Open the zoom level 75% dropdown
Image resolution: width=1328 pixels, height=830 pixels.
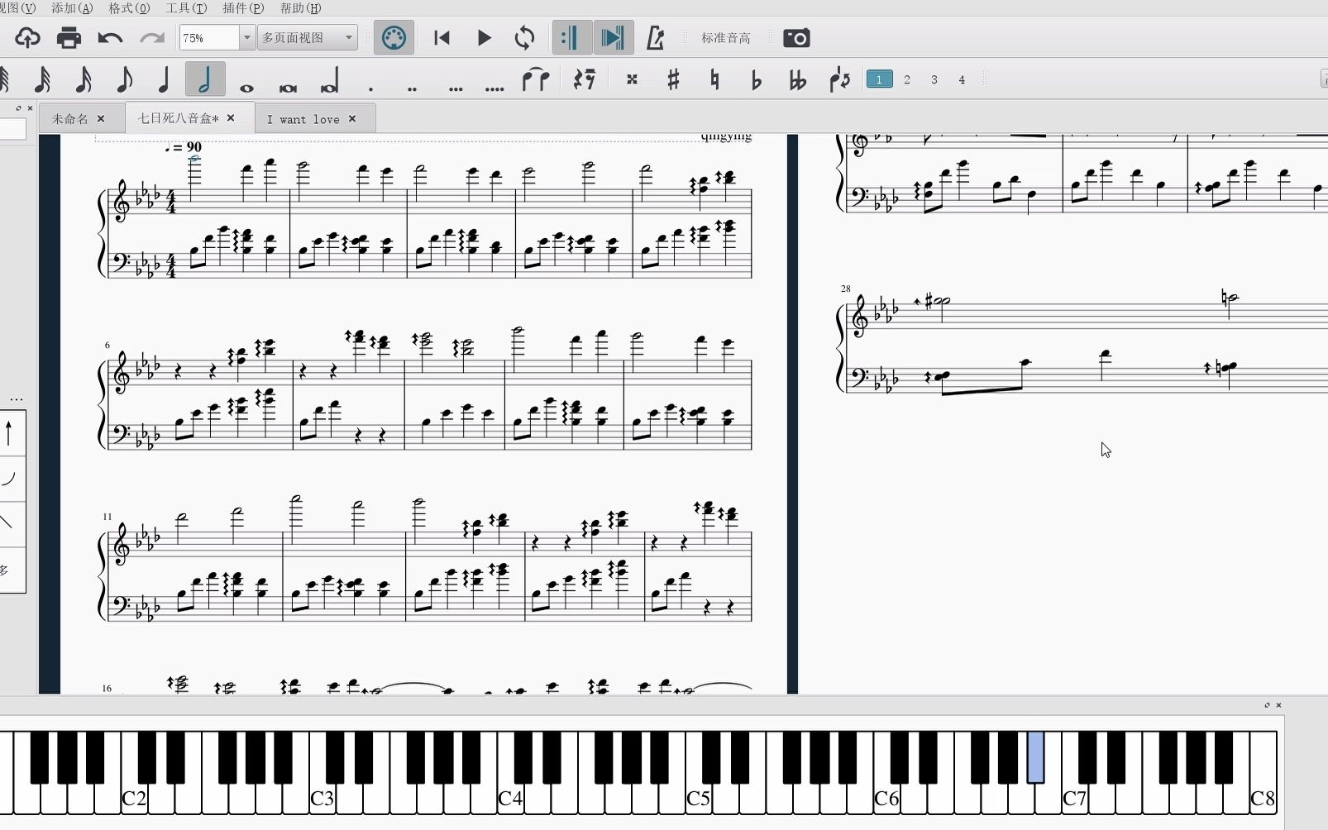coord(246,38)
